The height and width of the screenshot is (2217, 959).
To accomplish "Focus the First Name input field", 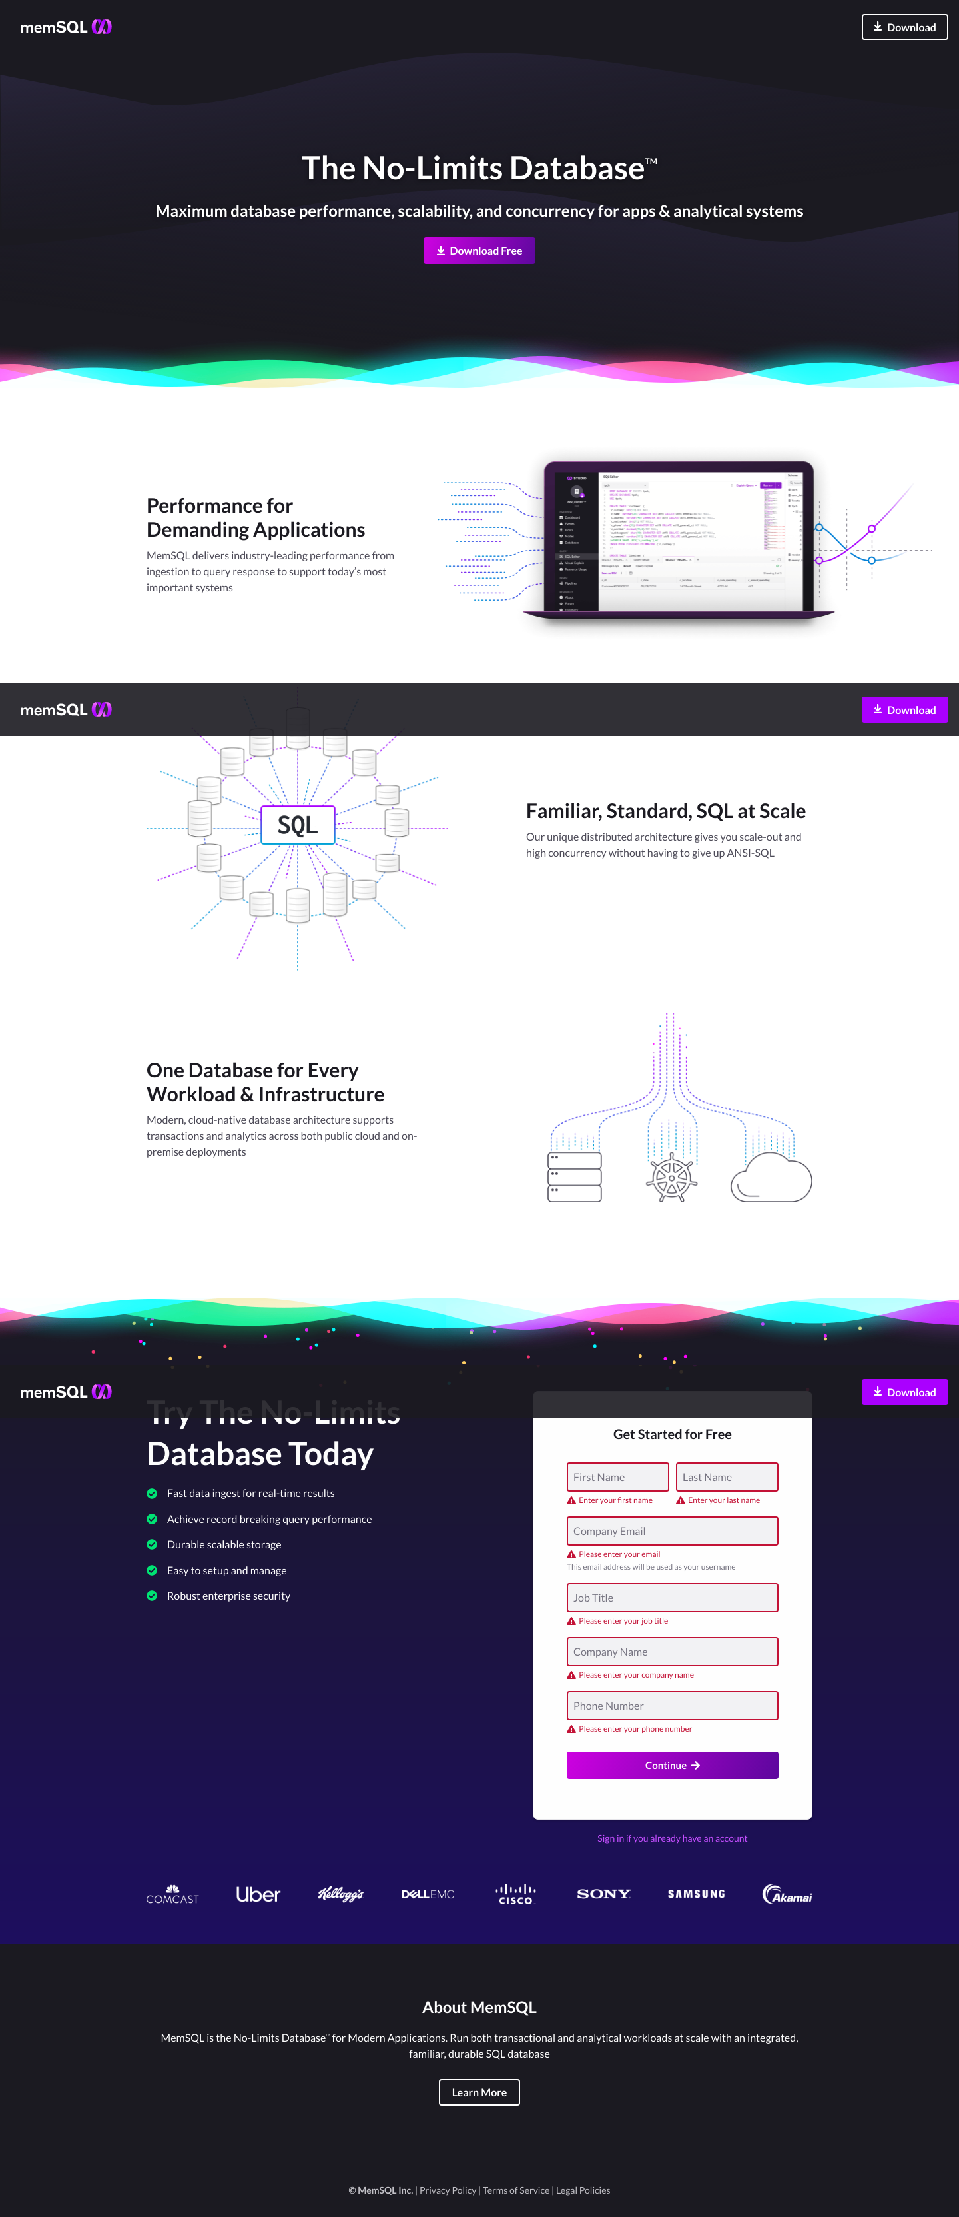I will click(617, 1477).
